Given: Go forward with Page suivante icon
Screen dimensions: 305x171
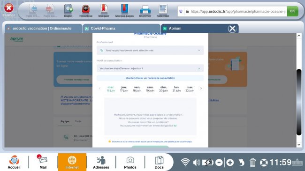Looking at the screenshot, I should (50, 9).
